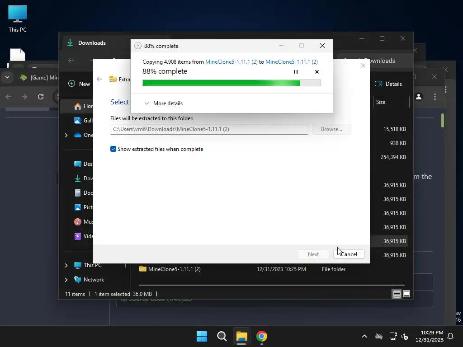Screen dimensions: 463x347
Task: Open network status tray icon
Action: point(393,336)
